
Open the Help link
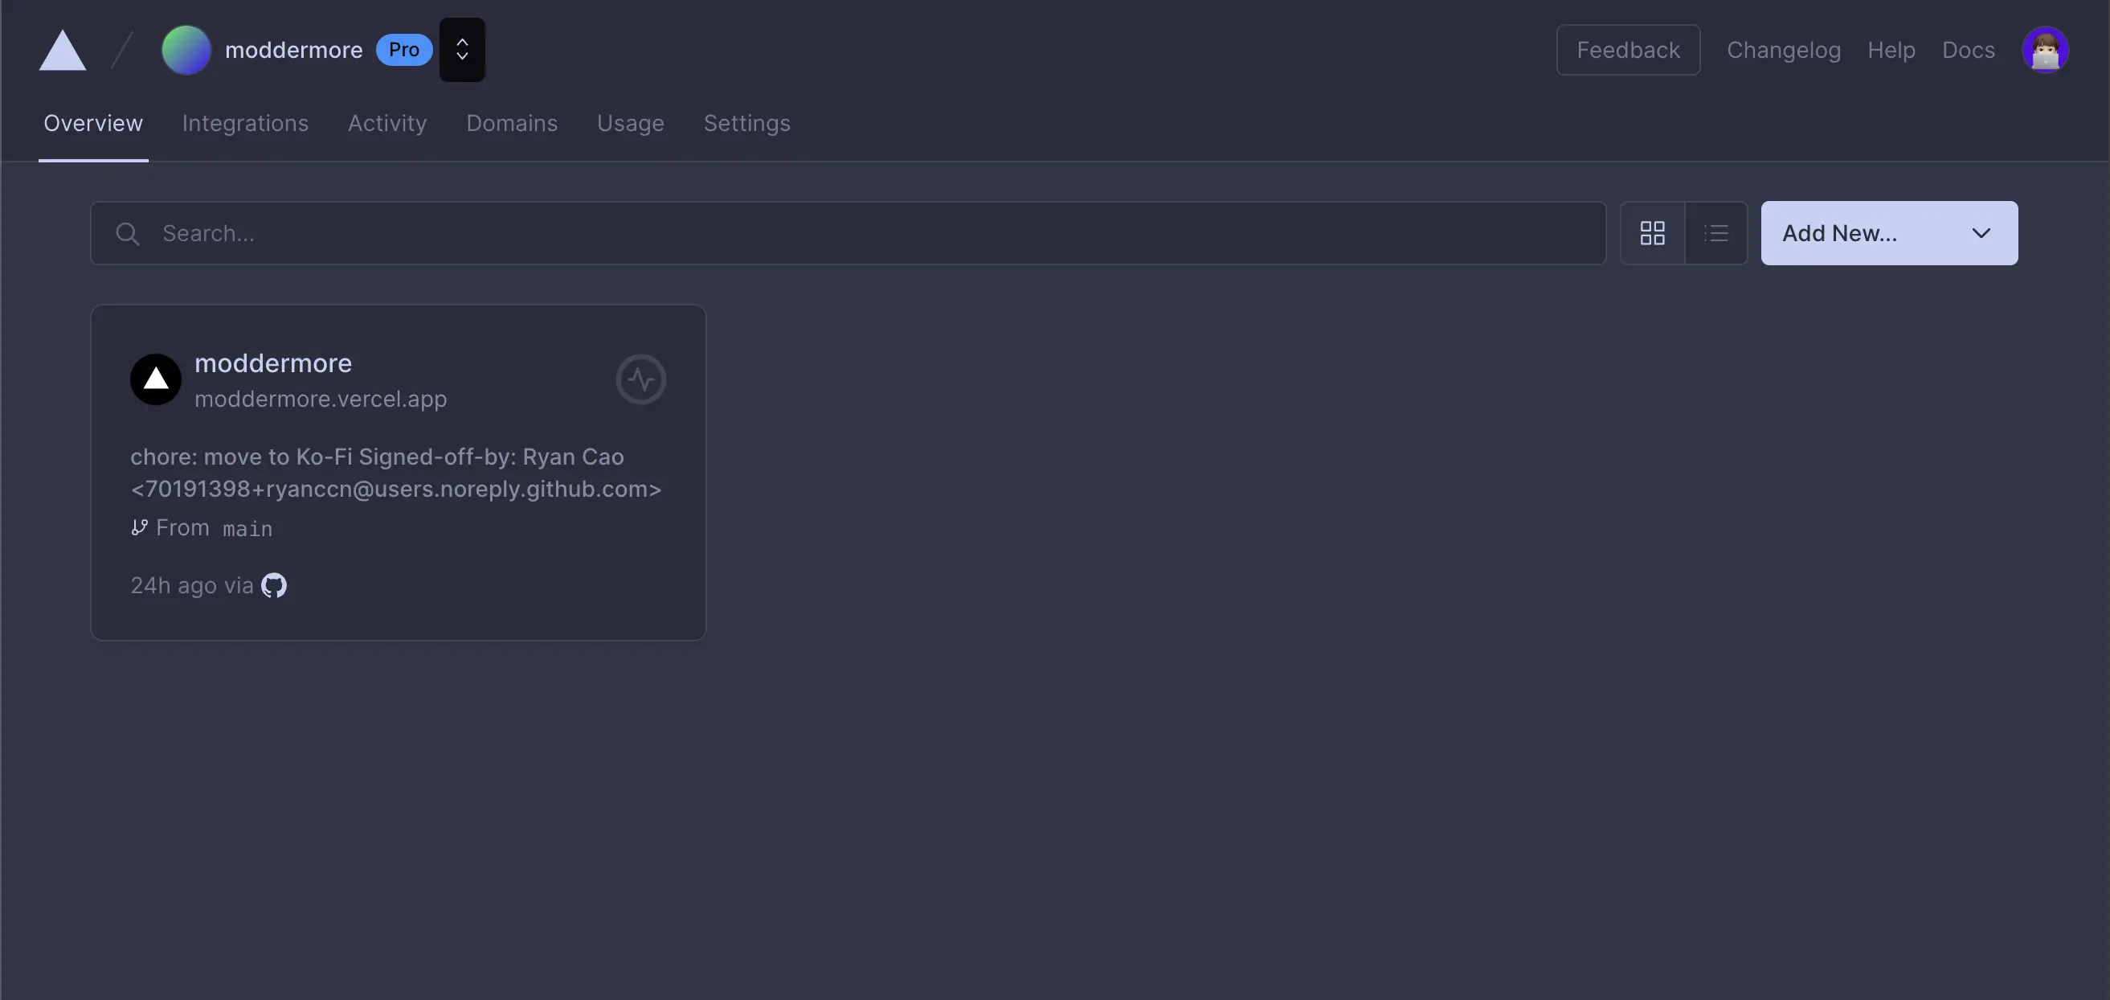pyautogui.click(x=1891, y=50)
